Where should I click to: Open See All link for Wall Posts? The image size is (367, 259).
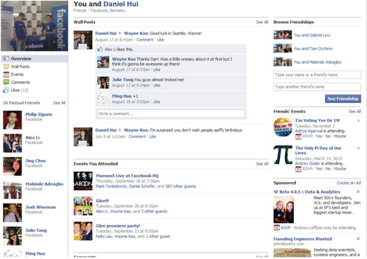point(262,22)
